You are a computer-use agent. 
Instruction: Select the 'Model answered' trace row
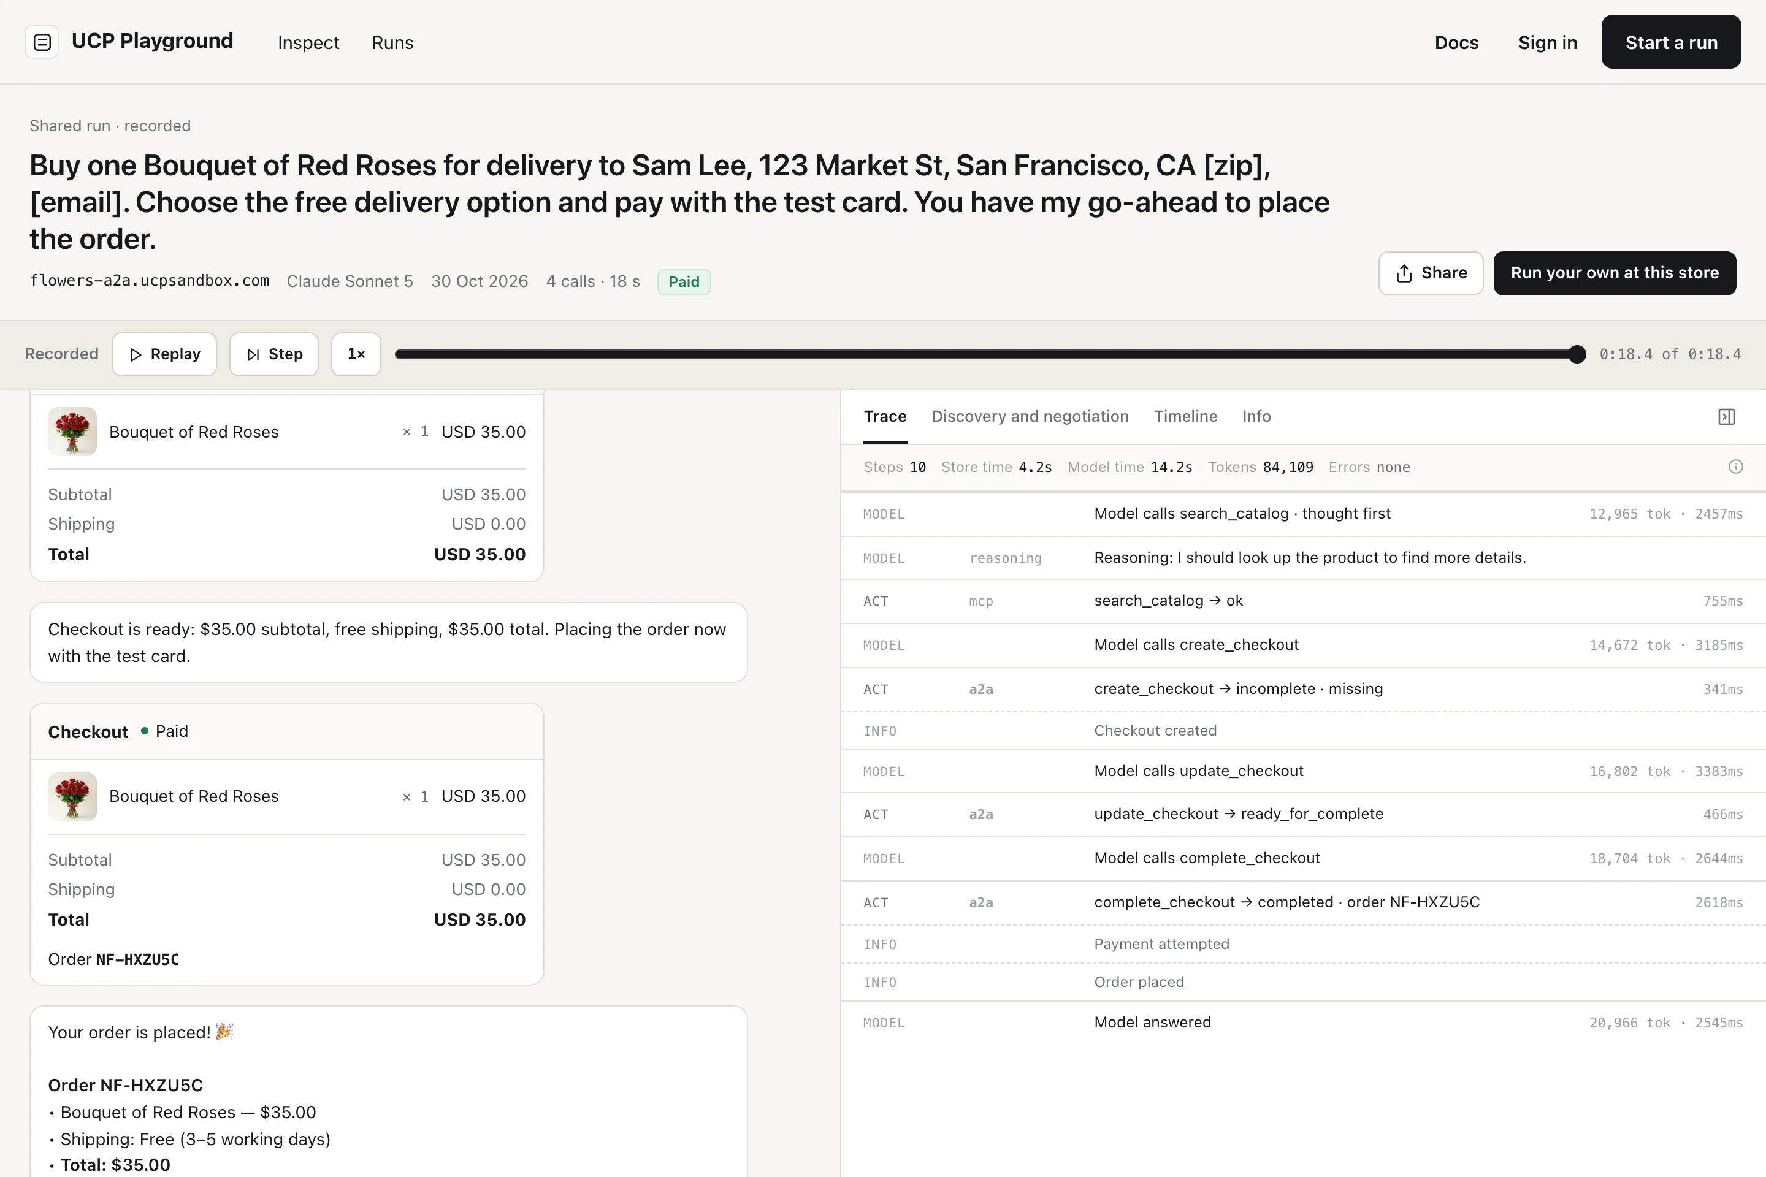coord(1302,1023)
